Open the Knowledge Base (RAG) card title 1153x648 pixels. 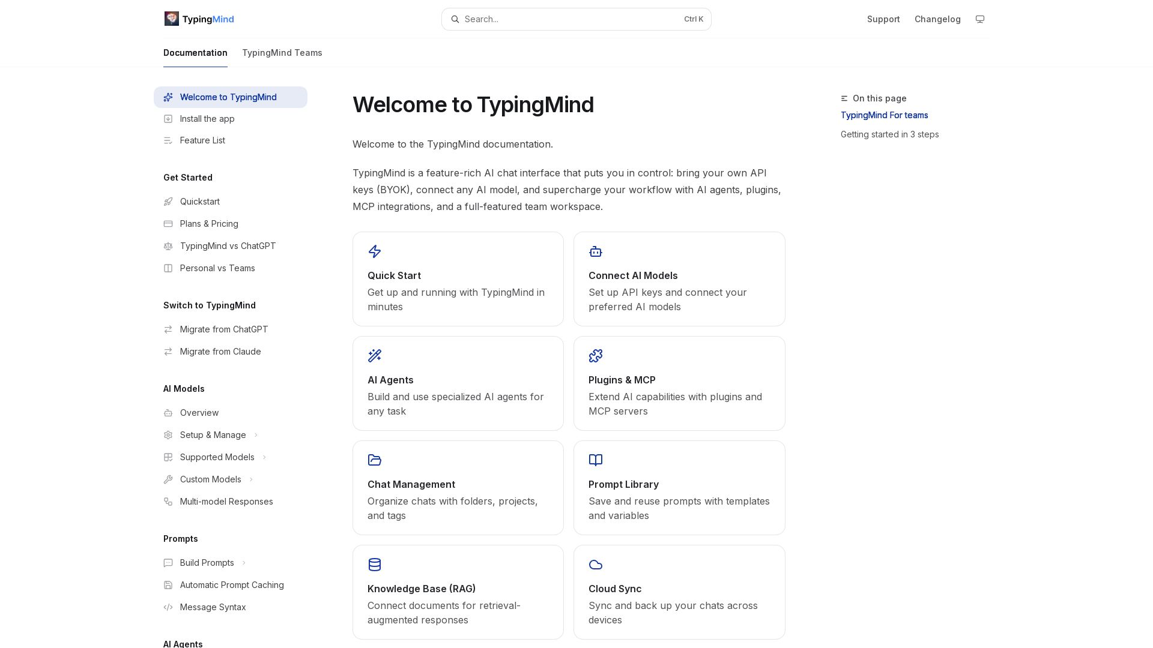(x=422, y=589)
